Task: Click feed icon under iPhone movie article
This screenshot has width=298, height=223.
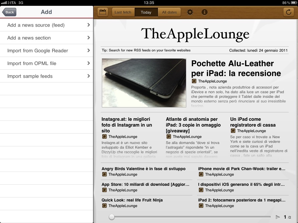Action: tap(201, 174)
